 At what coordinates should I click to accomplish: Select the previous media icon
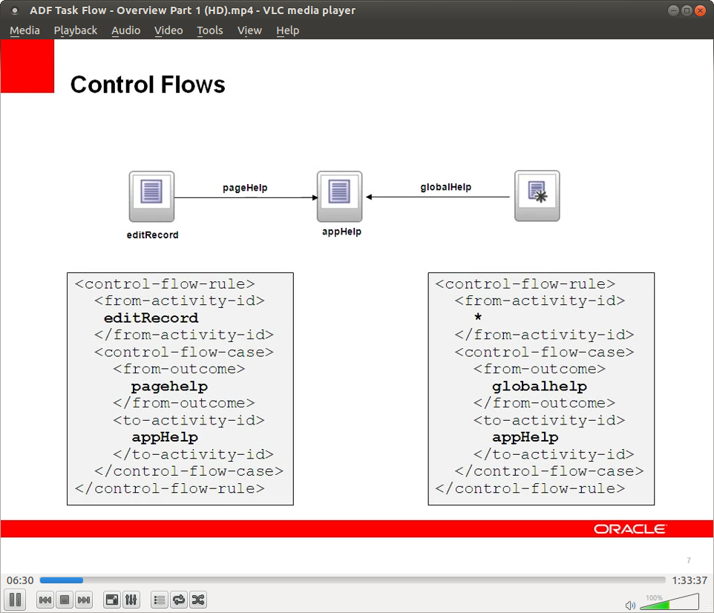pyautogui.click(x=45, y=600)
